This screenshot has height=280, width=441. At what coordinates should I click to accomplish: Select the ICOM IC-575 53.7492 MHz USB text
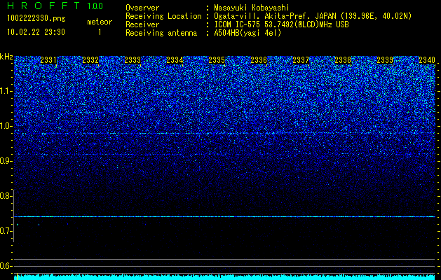(281, 24)
